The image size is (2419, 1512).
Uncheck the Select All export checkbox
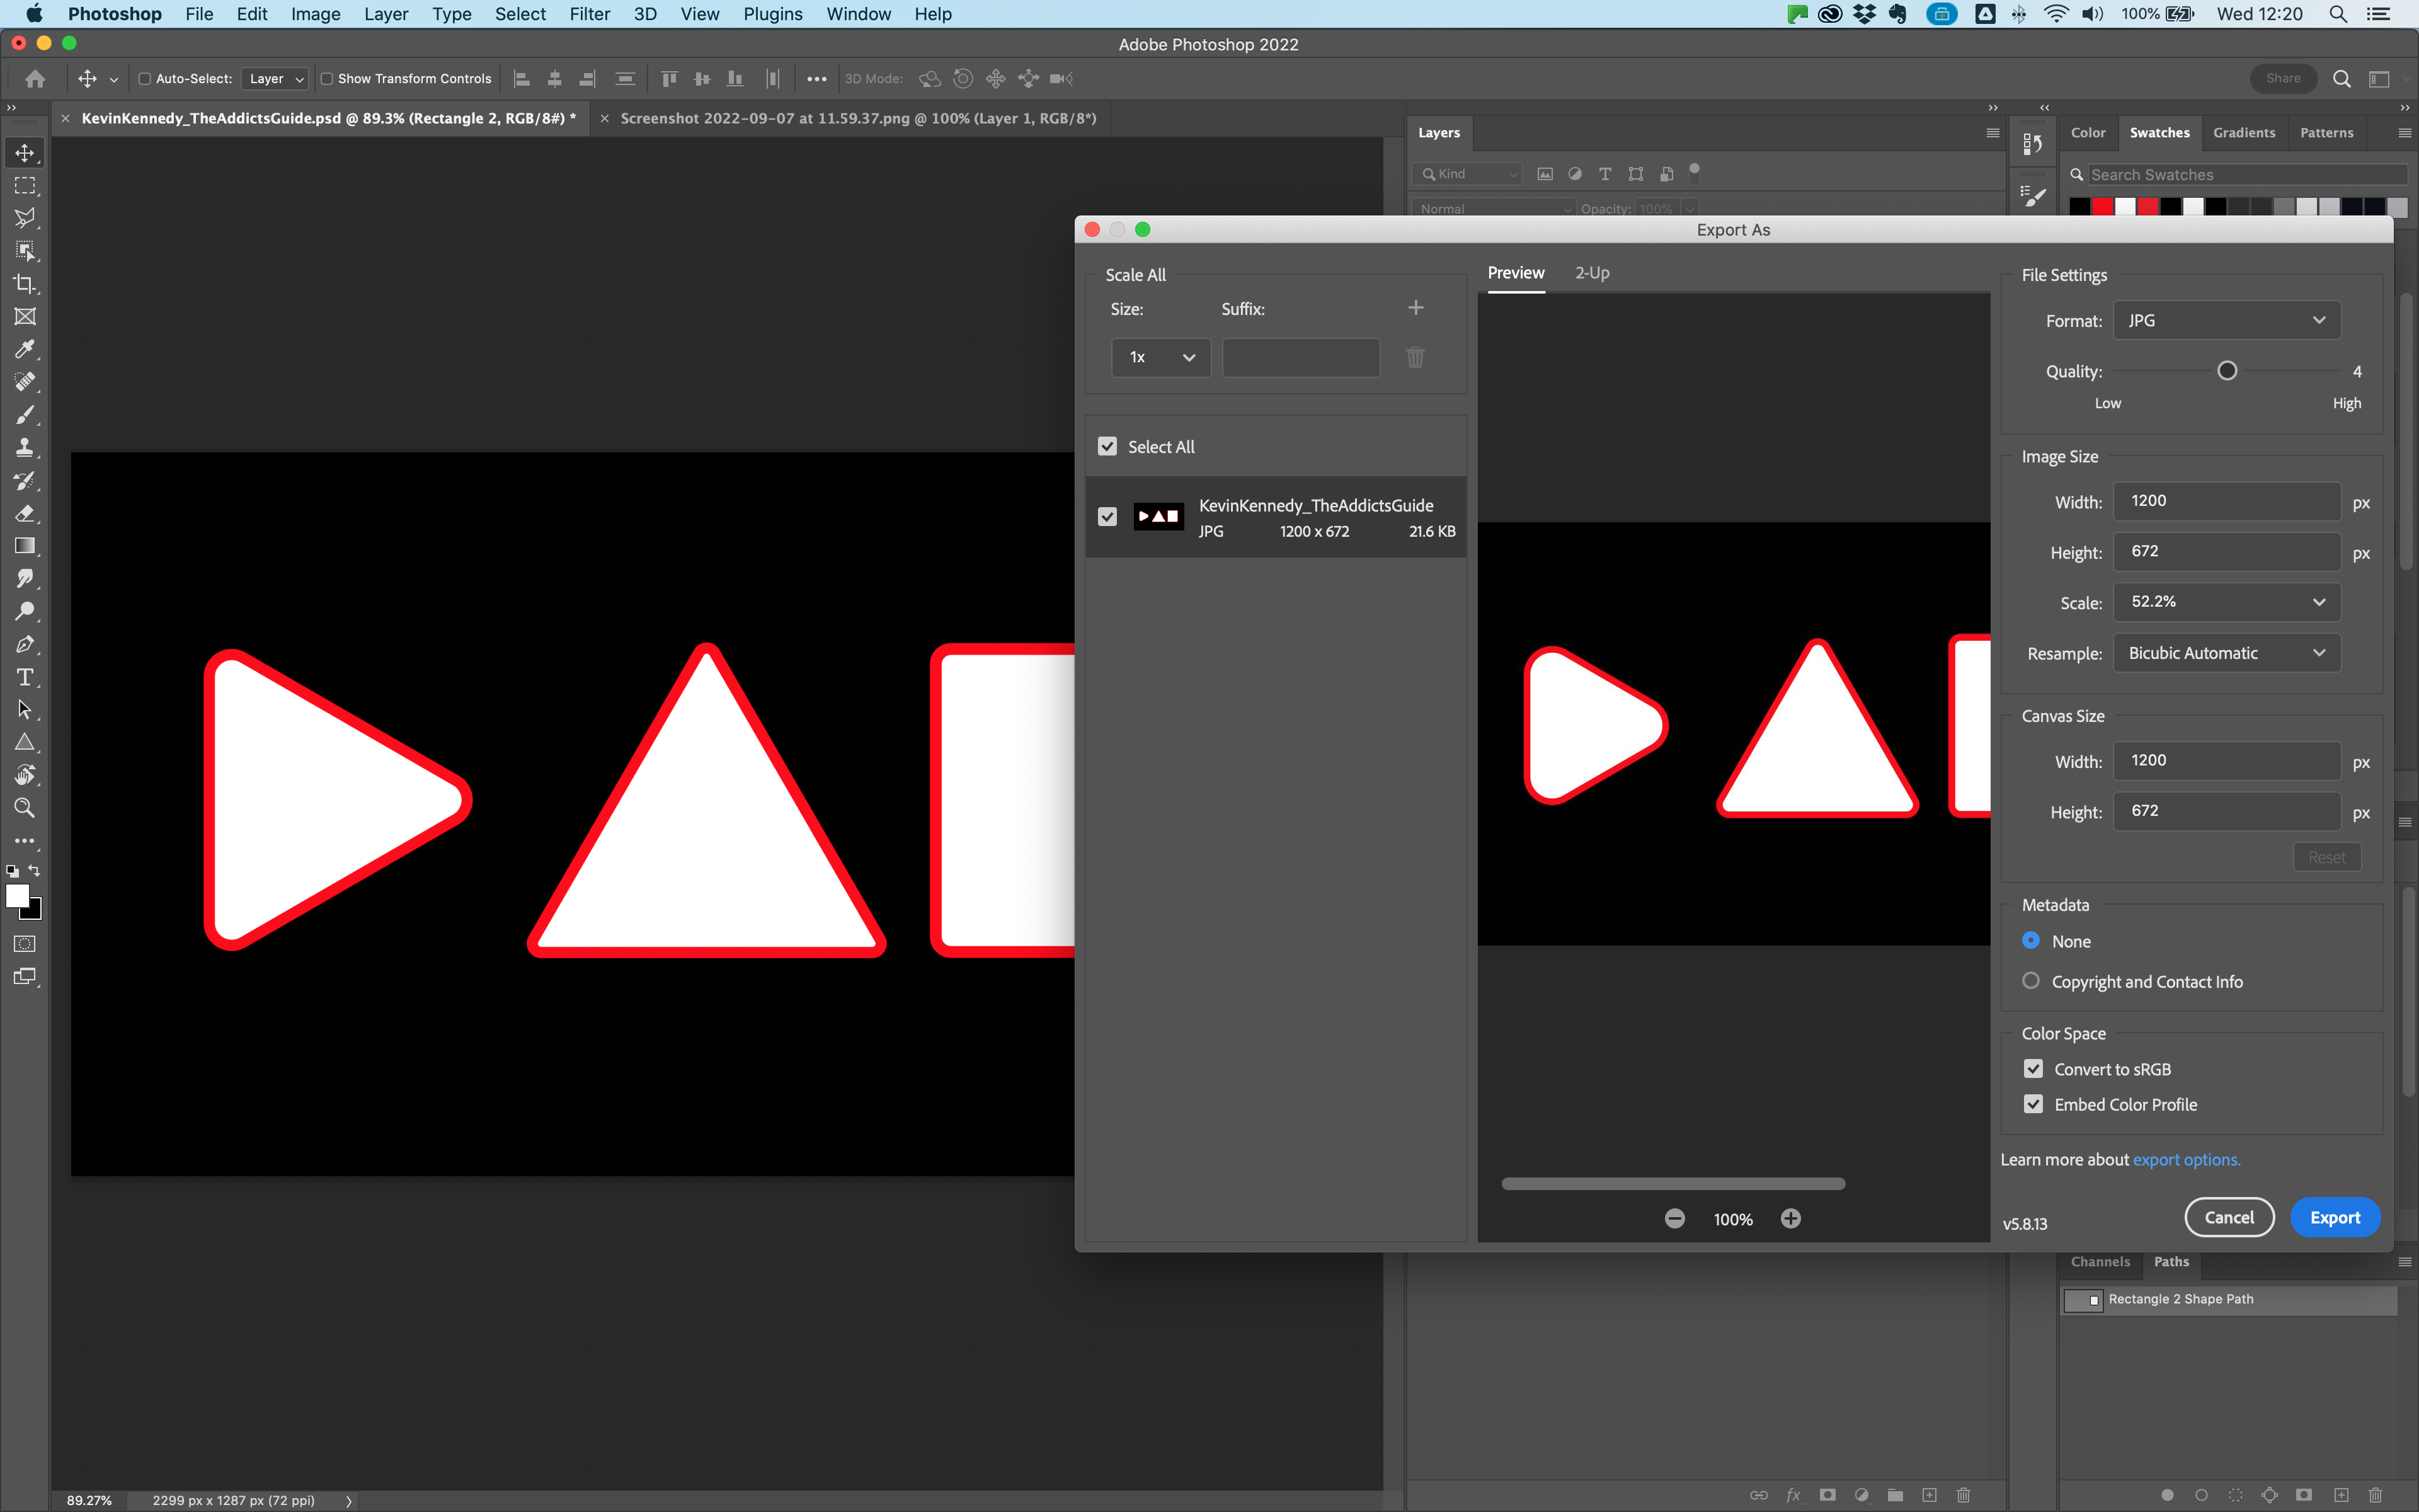coord(1107,446)
